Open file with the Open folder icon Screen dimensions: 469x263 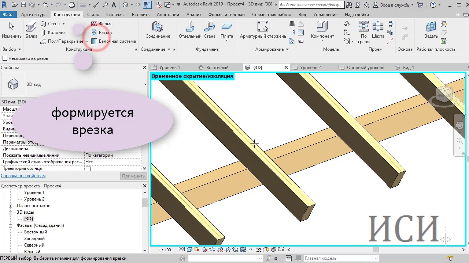(x=14, y=5)
